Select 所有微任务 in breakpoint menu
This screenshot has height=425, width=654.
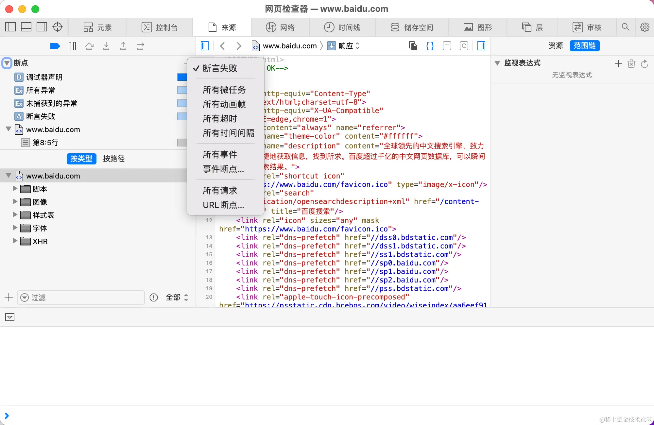point(224,90)
